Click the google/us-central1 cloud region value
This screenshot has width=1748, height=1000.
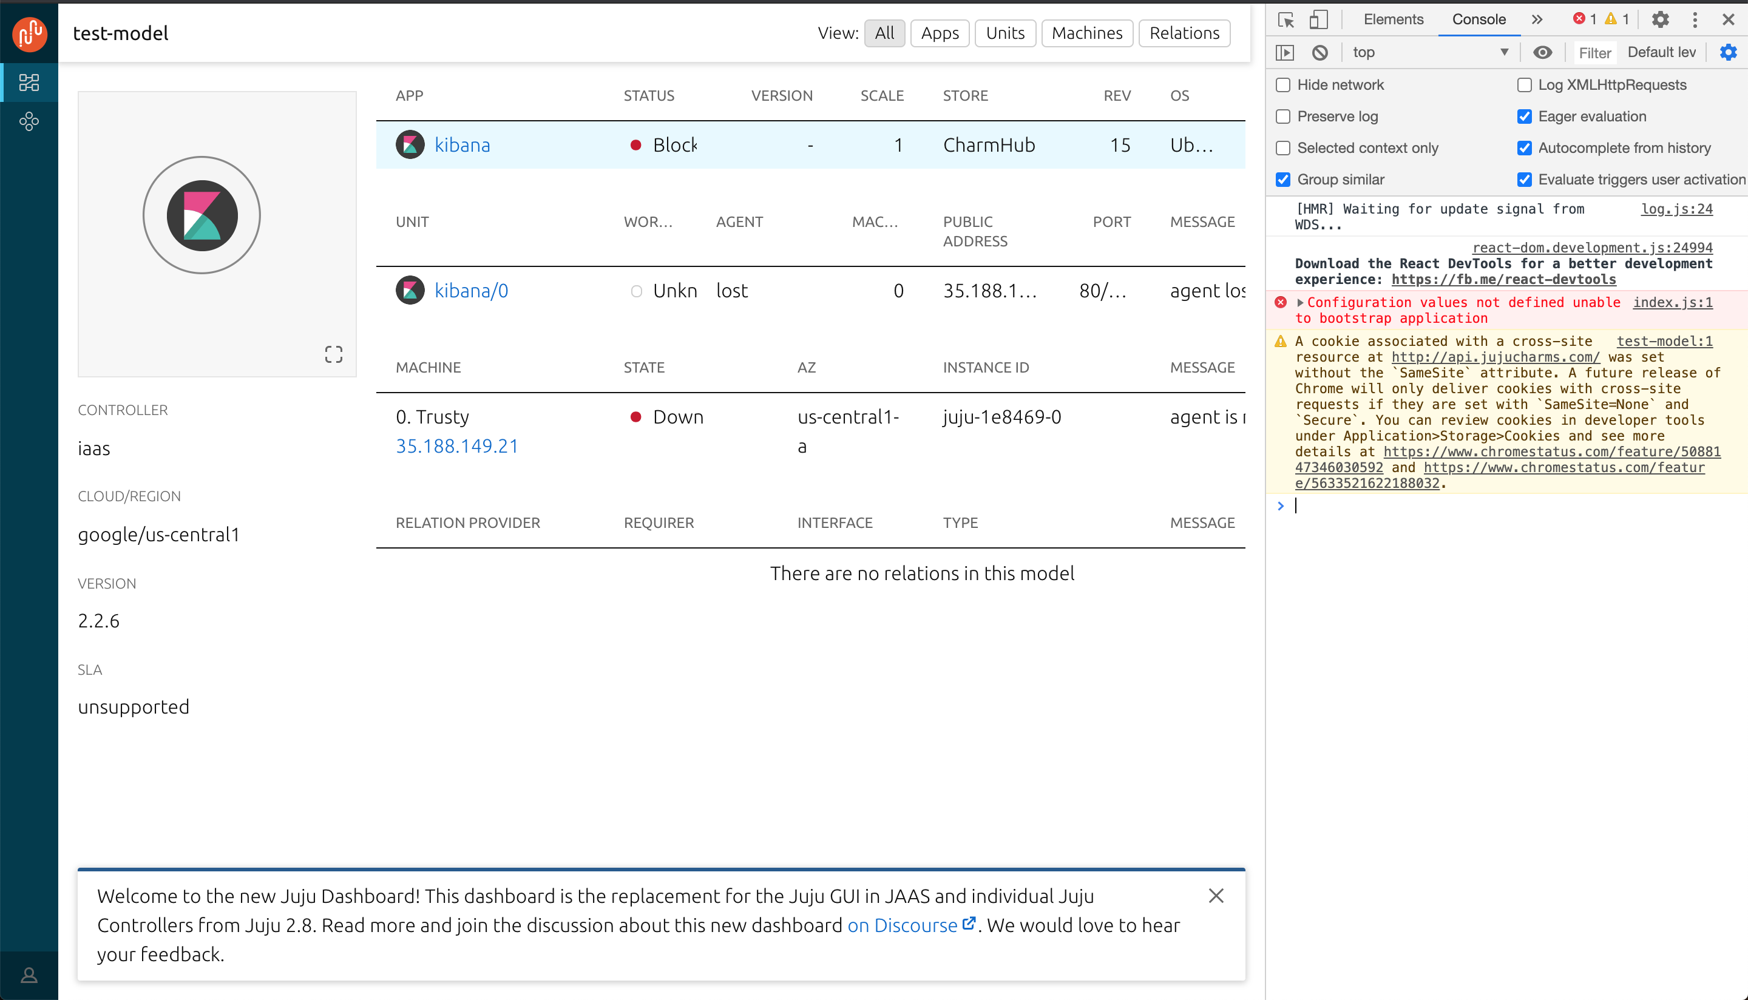(x=158, y=535)
